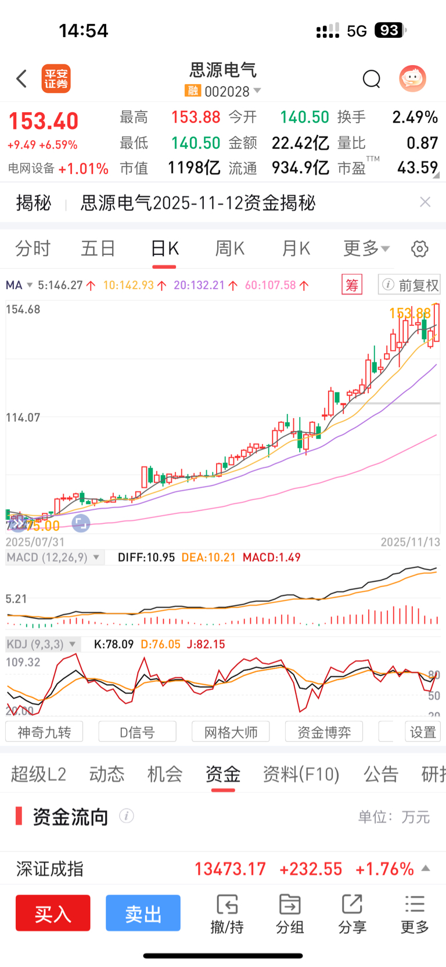446x967 pixels.
Task: Tap the 电网设备 +1.01% sector link
Action: 58,168
